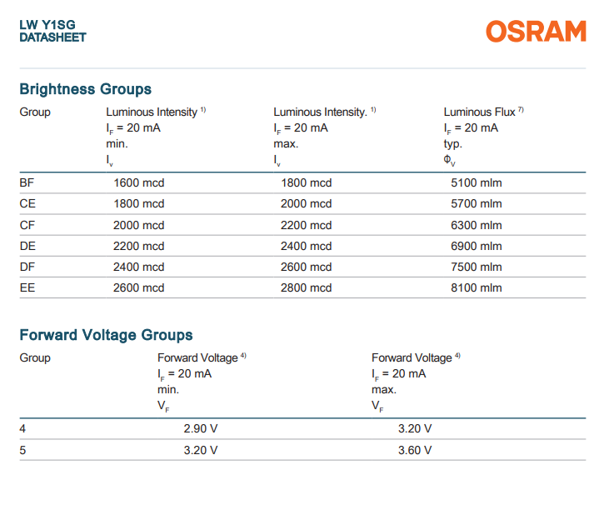Click the CE group row label
The height and width of the screenshot is (515, 609).
[27, 204]
